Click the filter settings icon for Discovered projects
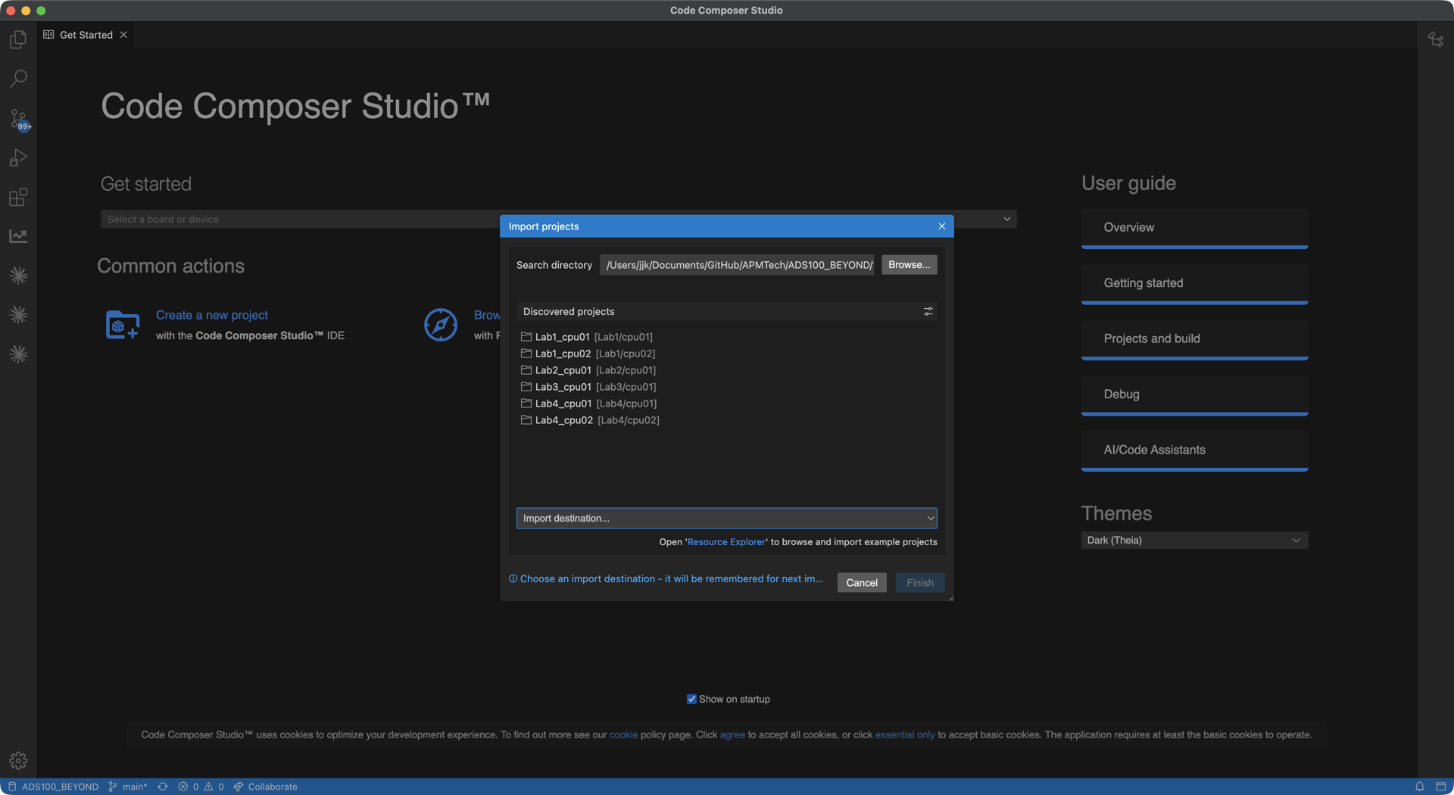This screenshot has width=1454, height=795. 928,311
